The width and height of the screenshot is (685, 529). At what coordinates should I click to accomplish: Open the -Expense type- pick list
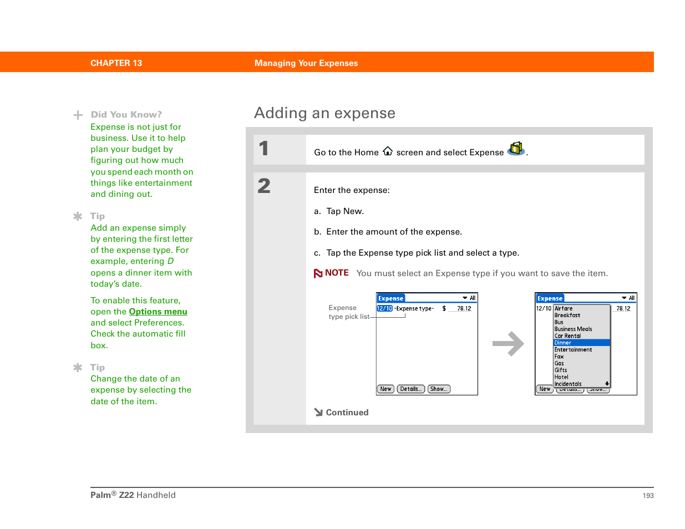pyautogui.click(x=414, y=308)
